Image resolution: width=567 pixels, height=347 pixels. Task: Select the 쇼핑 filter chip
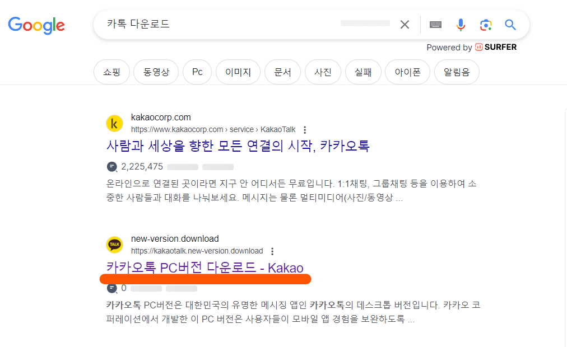[111, 72]
